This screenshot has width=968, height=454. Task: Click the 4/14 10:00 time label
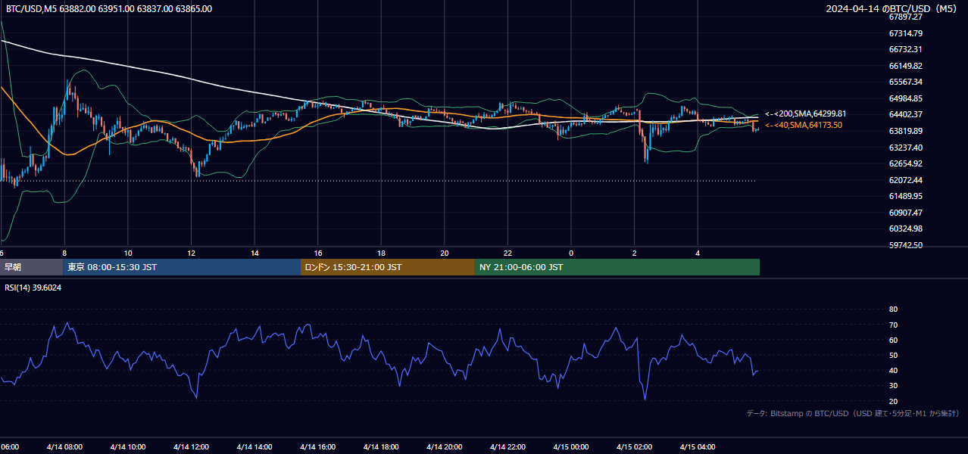128,447
